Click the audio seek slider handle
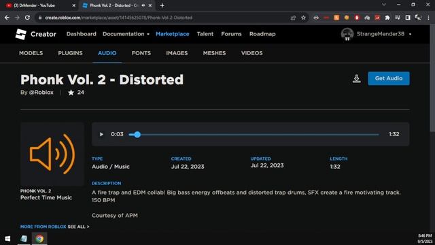This screenshot has height=245, width=435. 137,135
